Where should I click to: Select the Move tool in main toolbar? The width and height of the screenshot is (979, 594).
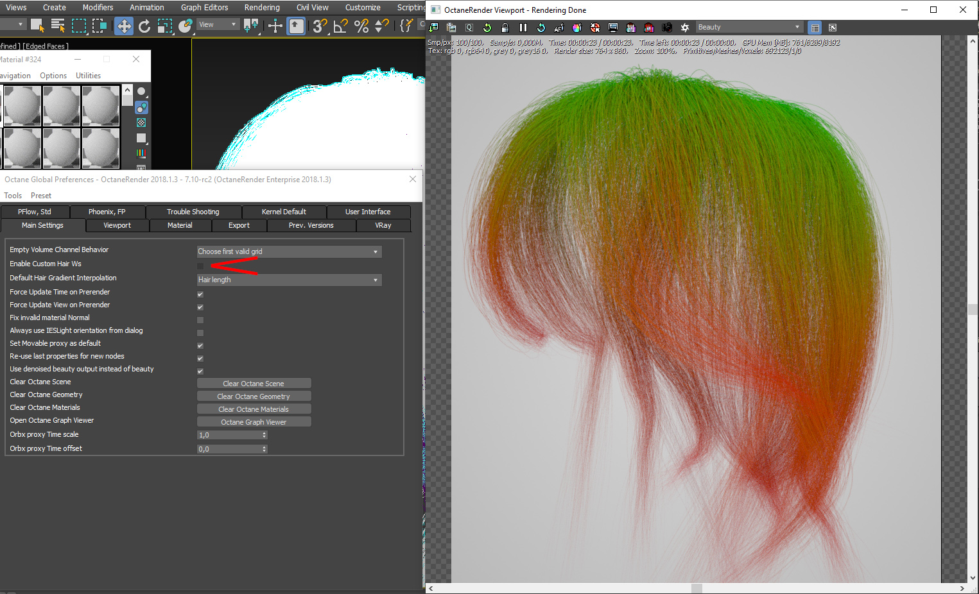pyautogui.click(x=124, y=26)
